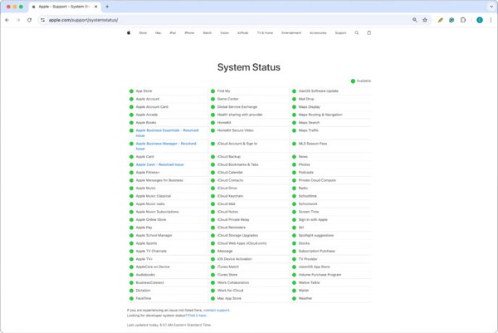Image resolution: width=498 pixels, height=333 pixels.
Task: Click the Walkie-Talkie entry
Action: [x=310, y=282]
